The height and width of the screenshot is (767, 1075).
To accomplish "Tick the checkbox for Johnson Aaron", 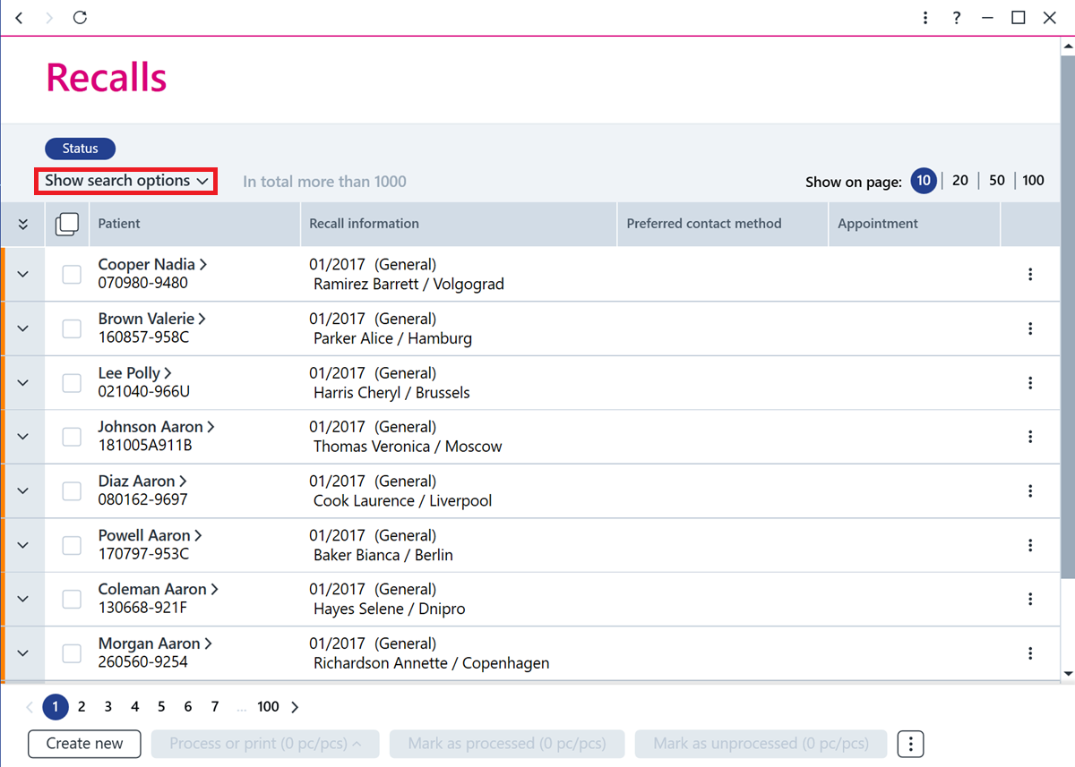I will pos(72,437).
